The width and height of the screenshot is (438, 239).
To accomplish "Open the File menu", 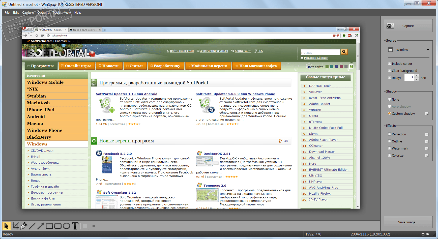I will (x=7, y=12).
